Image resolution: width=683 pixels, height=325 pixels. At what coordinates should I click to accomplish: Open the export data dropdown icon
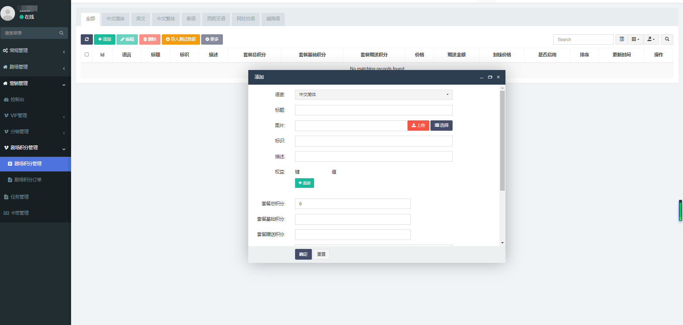[651, 39]
